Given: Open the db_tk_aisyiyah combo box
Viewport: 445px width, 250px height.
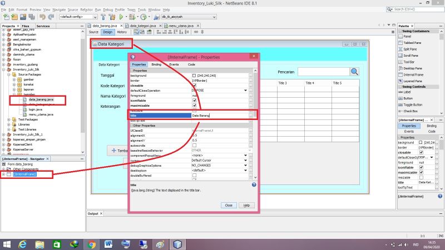Looking at the screenshot, I should click(189, 17).
